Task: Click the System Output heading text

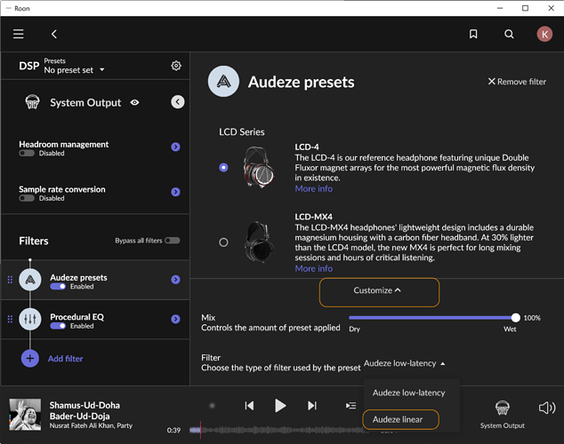Action: (85, 103)
